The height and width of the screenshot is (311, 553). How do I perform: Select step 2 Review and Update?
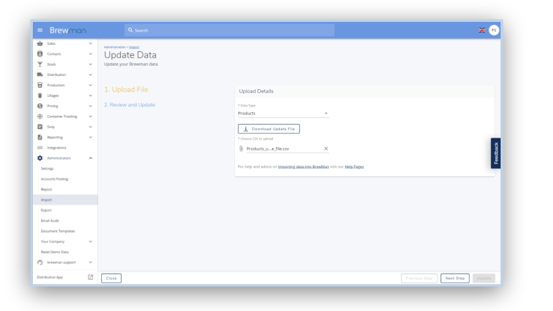coord(130,105)
